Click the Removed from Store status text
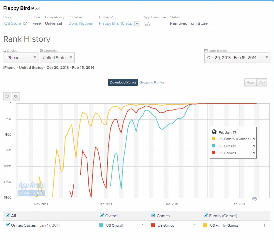This screenshot has width=274, height=240. pos(189,23)
